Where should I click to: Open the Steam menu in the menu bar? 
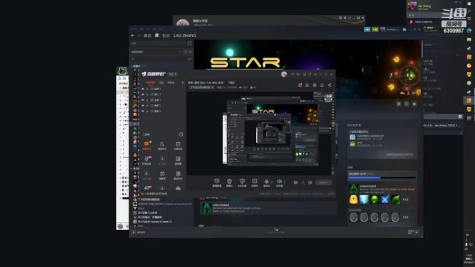click(x=134, y=29)
